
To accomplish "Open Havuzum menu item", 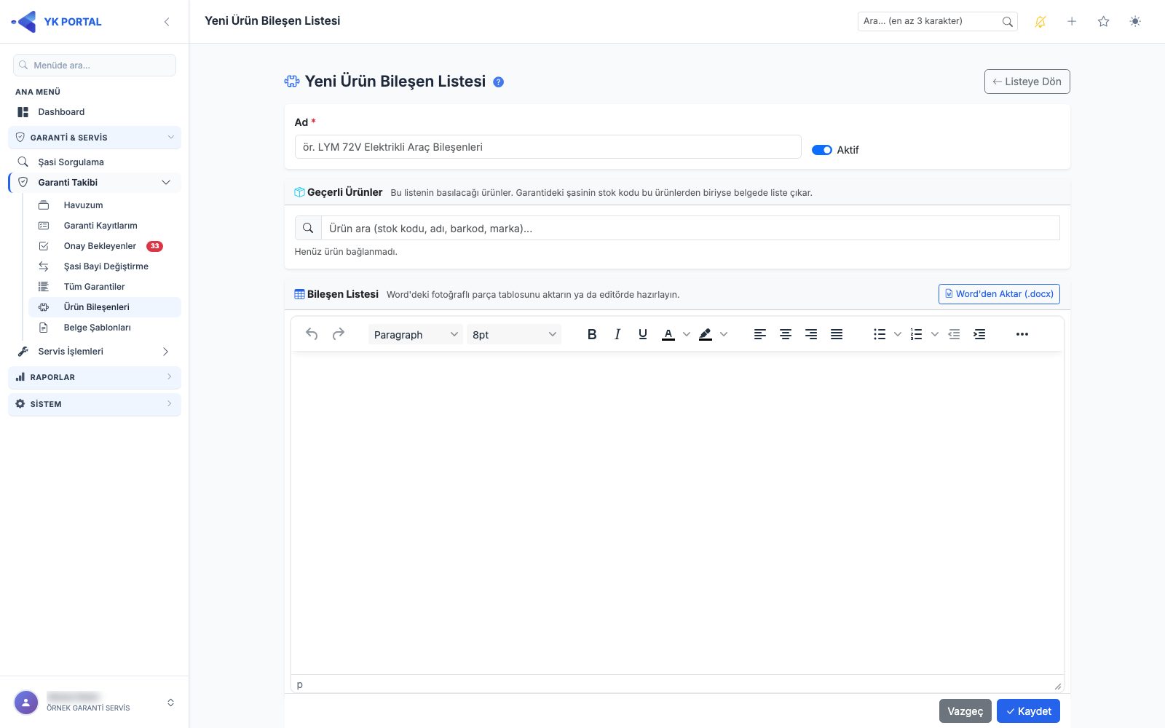I will [105, 205].
